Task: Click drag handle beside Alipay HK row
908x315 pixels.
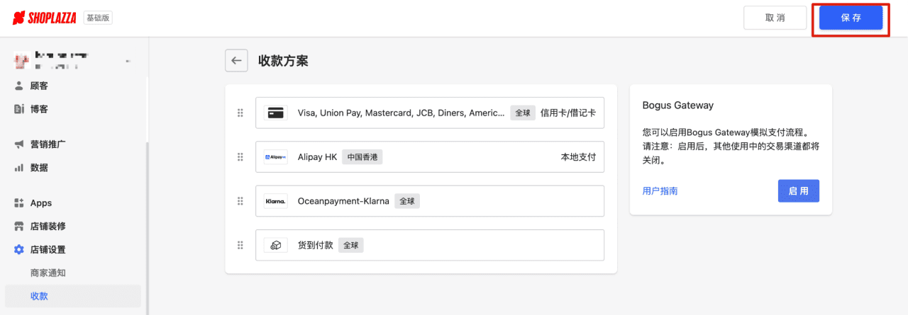Action: (240, 157)
